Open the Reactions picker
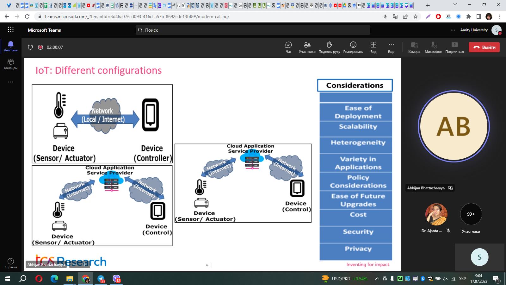Screen dimensions: 506x285 tap(353, 47)
